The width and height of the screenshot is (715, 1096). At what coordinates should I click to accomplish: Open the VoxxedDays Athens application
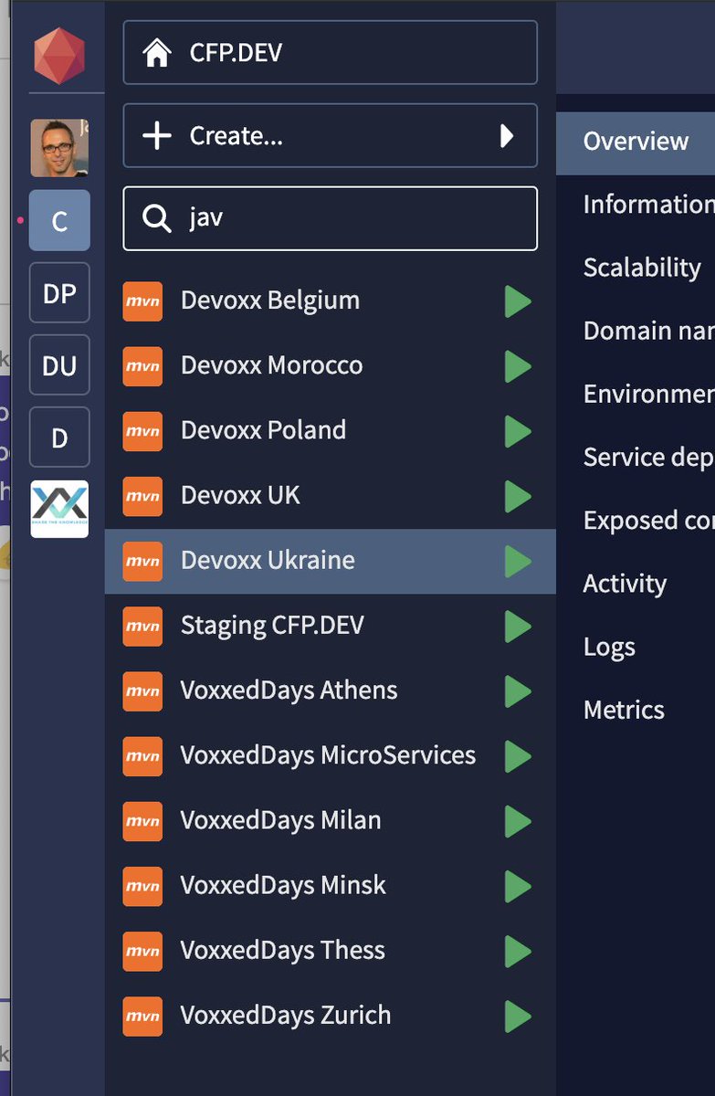331,690
